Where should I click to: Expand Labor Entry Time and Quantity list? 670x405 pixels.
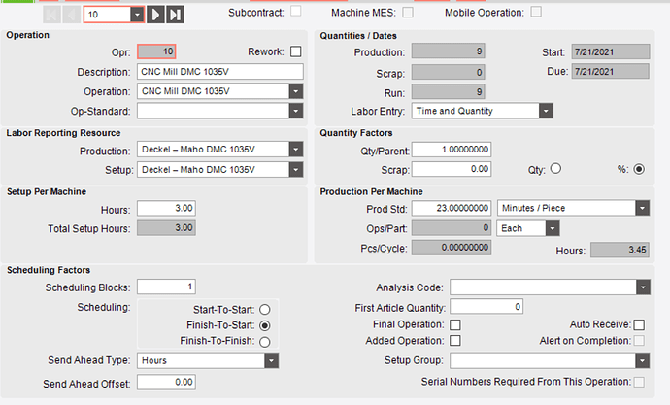[x=546, y=111]
